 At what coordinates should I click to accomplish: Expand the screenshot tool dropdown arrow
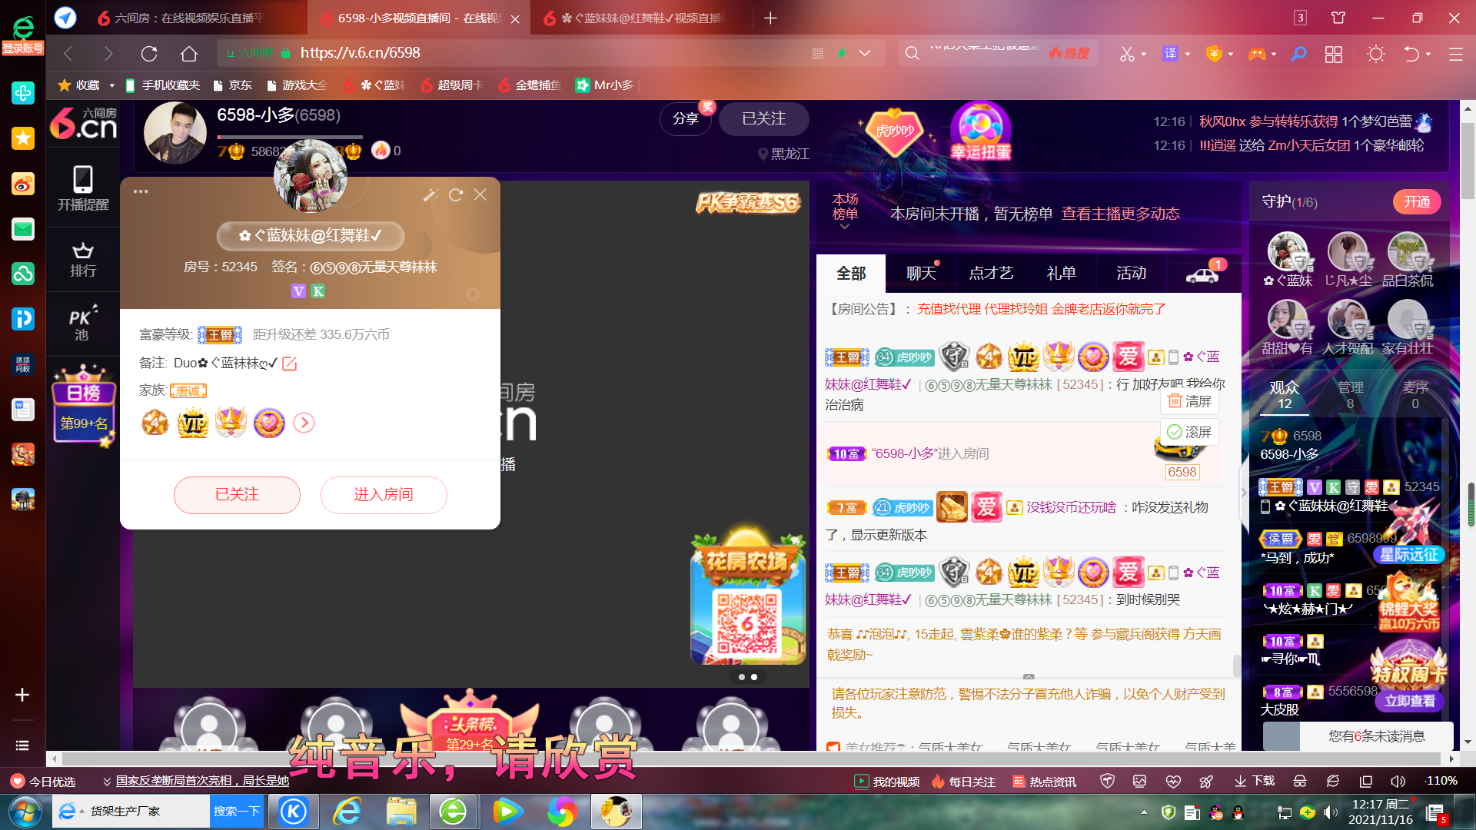click(1144, 55)
